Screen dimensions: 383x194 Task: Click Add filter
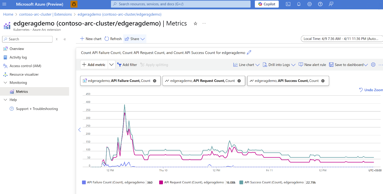(127, 65)
